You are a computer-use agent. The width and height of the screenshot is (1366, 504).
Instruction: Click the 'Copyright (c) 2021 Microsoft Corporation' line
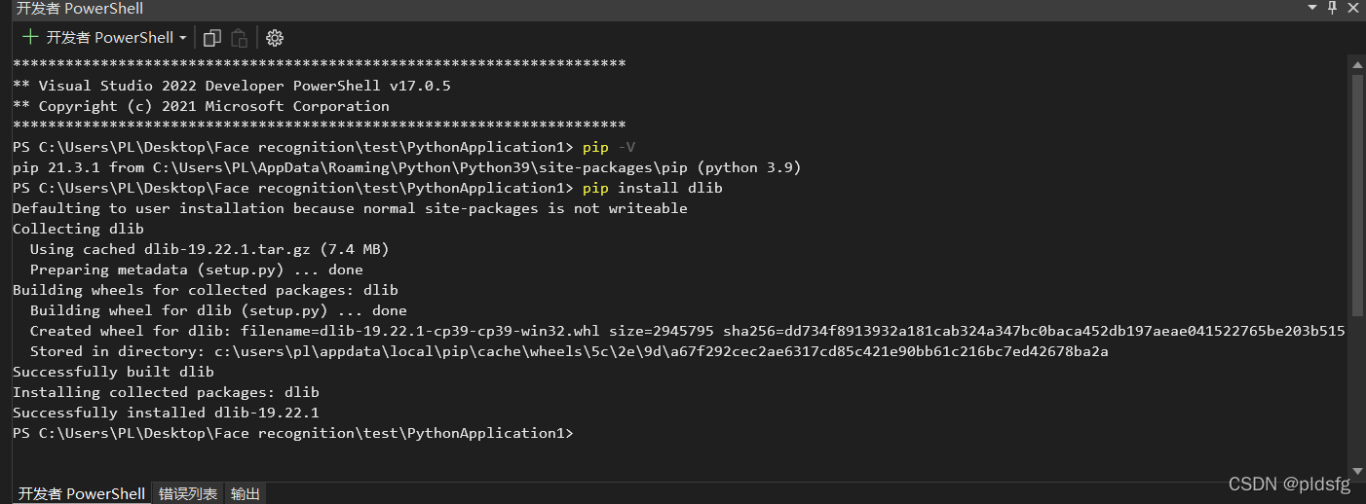201,106
